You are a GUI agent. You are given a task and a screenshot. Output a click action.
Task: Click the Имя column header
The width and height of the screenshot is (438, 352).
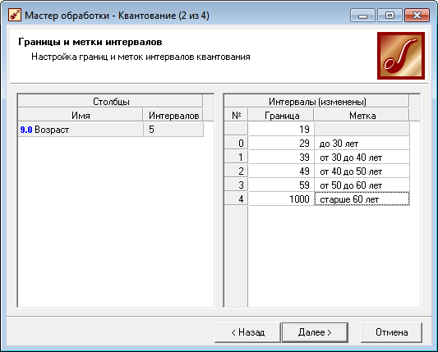pyautogui.click(x=81, y=115)
